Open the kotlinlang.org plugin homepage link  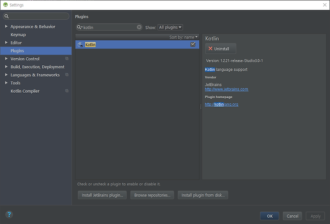(x=221, y=104)
